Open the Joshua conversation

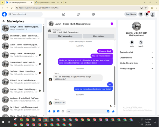pyautogui.click(x=21, y=90)
